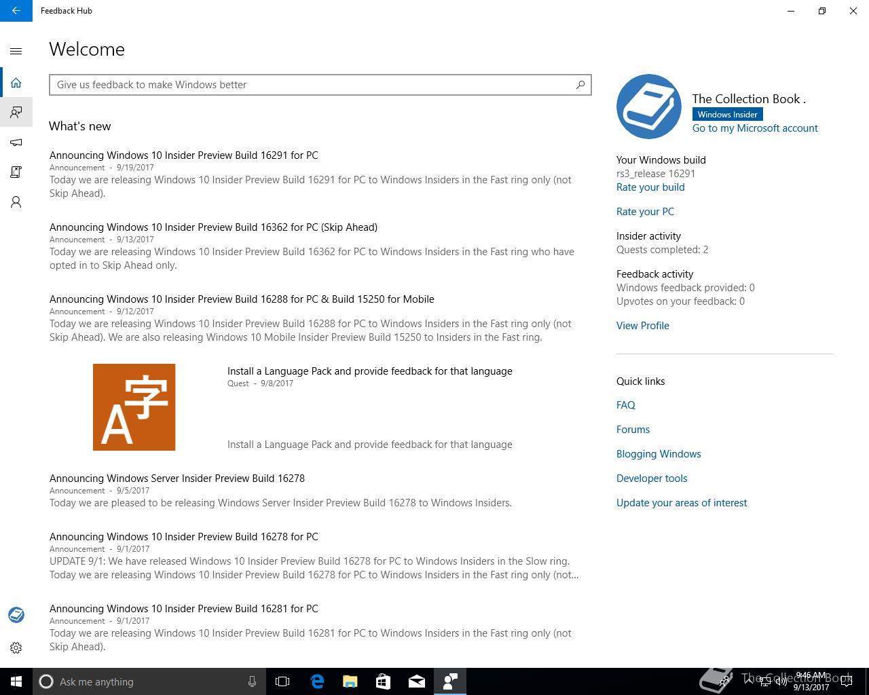Open announcement Build 16288 for PC & Mobile
Screen dimensions: 869x695
242,299
